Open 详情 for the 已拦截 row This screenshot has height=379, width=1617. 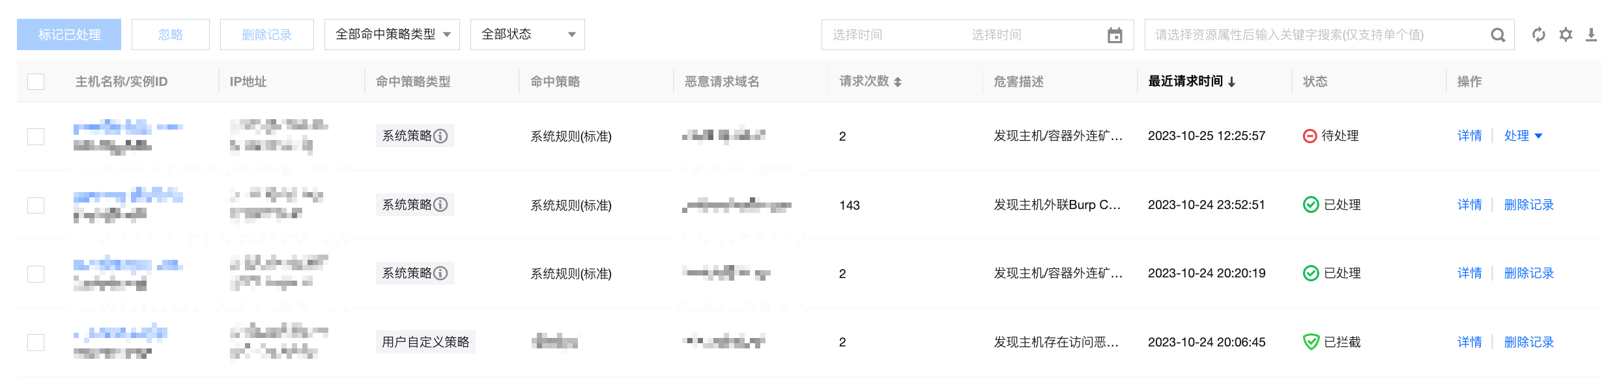1469,342
